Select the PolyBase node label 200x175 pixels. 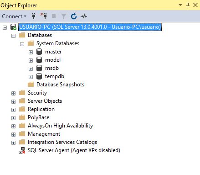[39, 117]
